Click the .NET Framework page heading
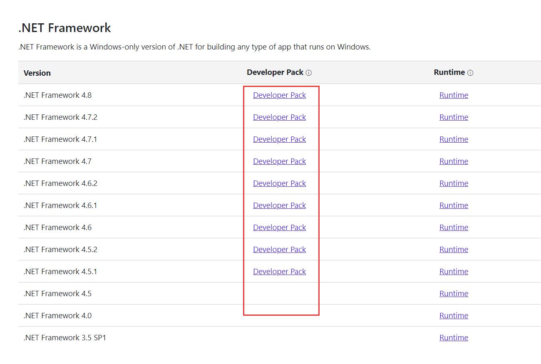Screen dimensions: 541x364 tap(65, 28)
